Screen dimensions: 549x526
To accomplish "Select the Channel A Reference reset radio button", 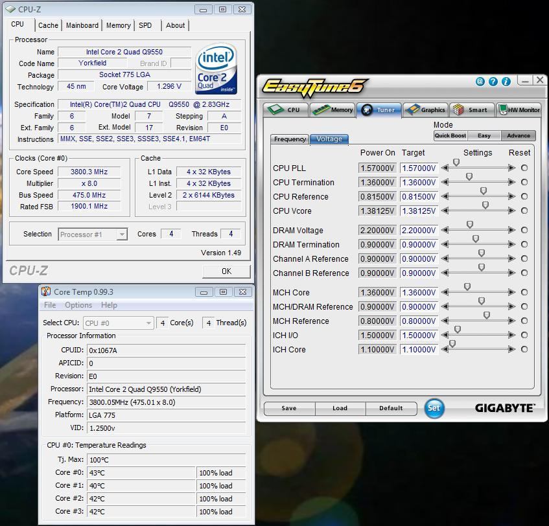I will [524, 258].
